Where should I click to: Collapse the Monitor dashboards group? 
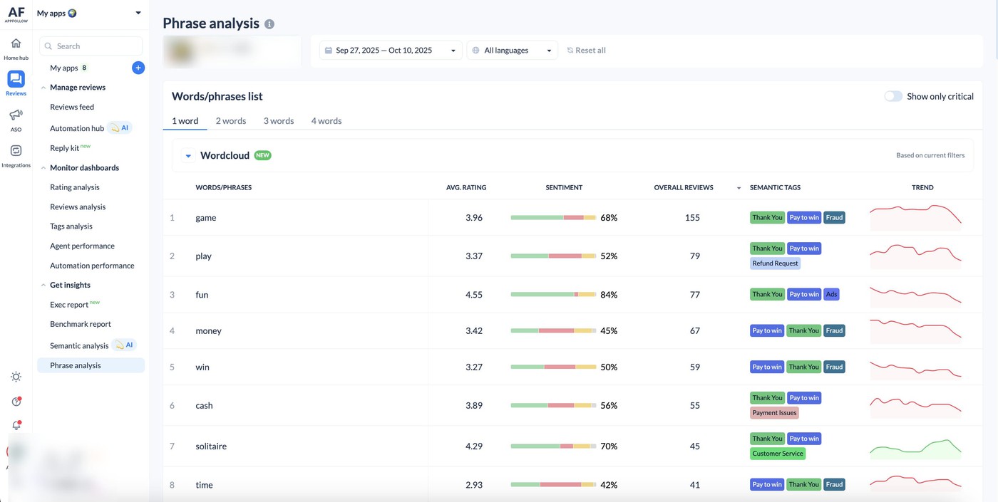(43, 168)
